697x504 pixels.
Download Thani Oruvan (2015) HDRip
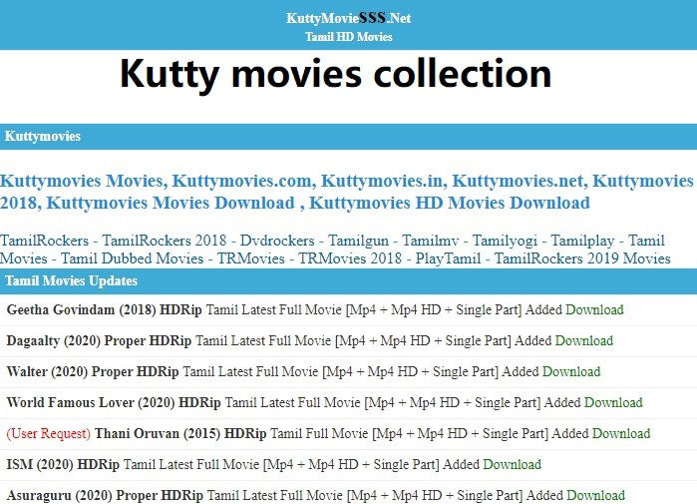coord(621,433)
